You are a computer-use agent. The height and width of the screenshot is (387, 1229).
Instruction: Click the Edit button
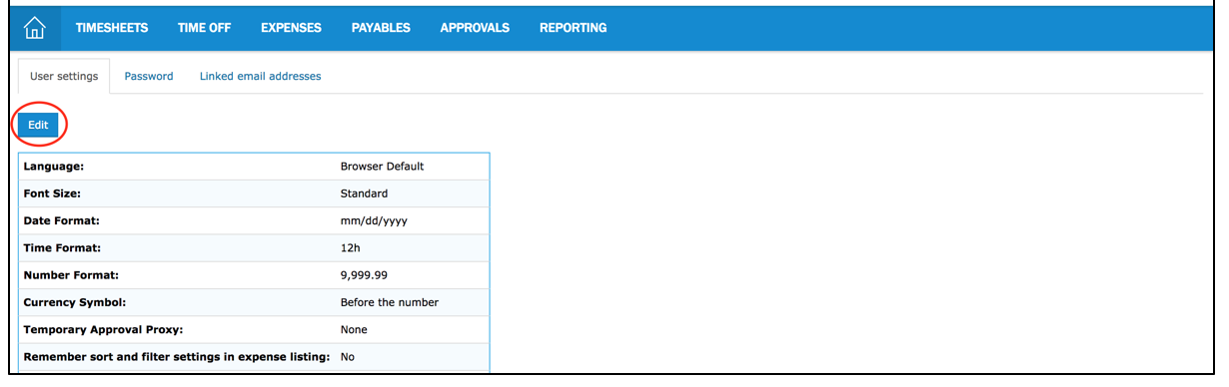[x=38, y=125]
